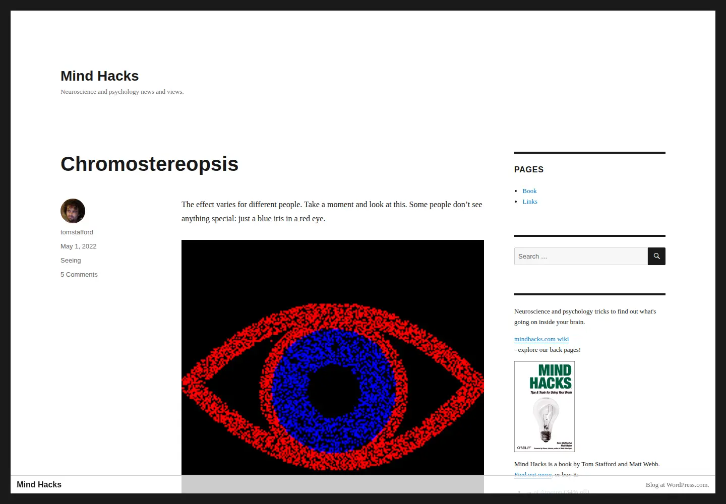
Task: Open the Book page link
Action: point(529,191)
